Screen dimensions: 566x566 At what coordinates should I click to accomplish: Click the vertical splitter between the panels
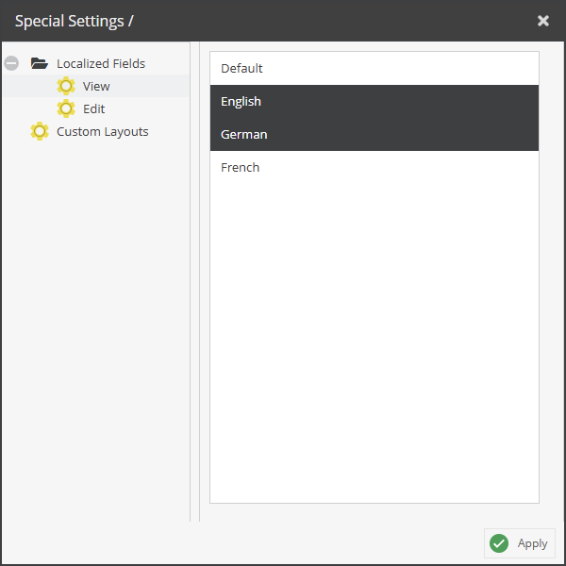click(194, 281)
